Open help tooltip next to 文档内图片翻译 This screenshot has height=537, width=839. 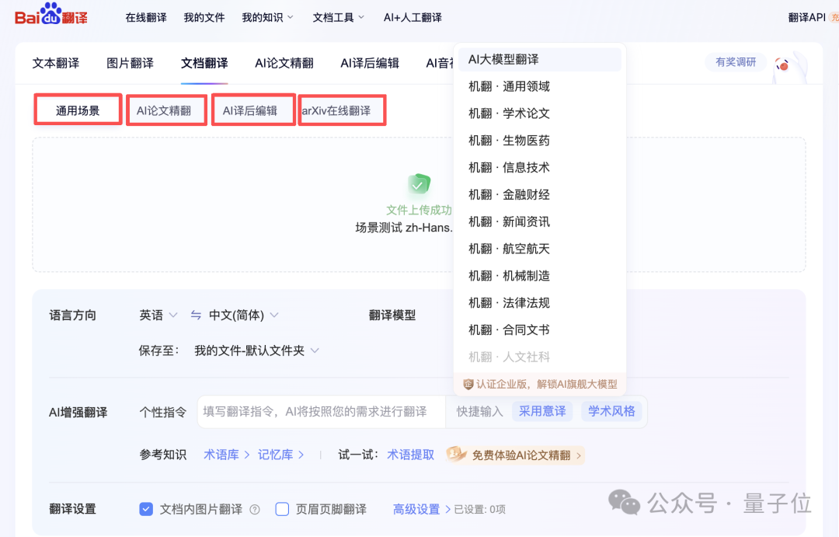[255, 508]
